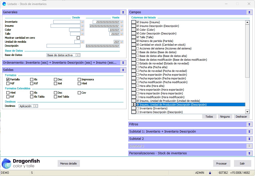Expand the Subtotal 2 panel header
The image size is (255, 176).
point(249,139)
